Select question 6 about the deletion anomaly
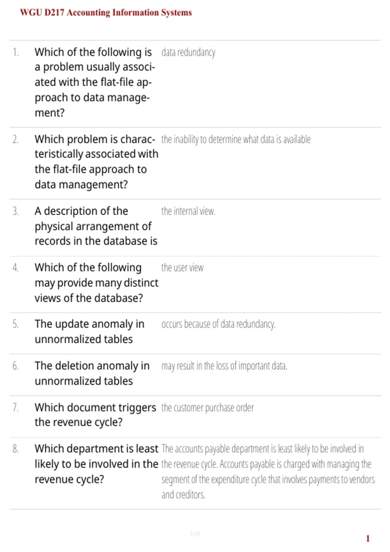Image resolution: width=390 pixels, height=552 pixels. [92, 373]
